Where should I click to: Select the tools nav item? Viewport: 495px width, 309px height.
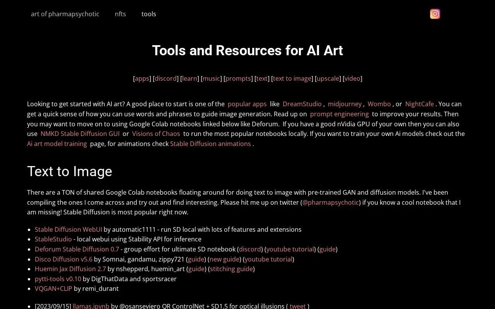149,14
